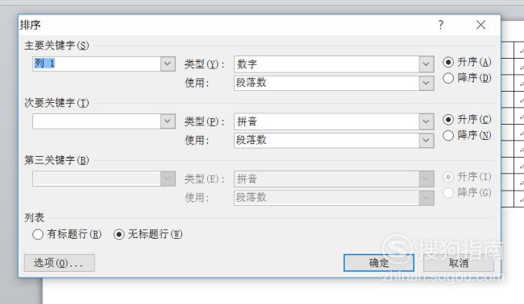This screenshot has height=304, width=524.
Task: Expand the secondary 使用 段落数 dropdown arrow
Action: point(426,140)
